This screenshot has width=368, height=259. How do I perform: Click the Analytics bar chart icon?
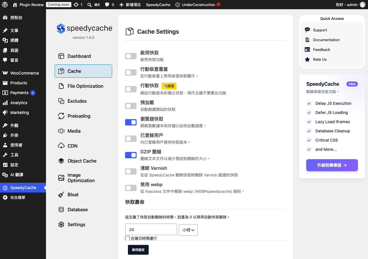coord(5,103)
